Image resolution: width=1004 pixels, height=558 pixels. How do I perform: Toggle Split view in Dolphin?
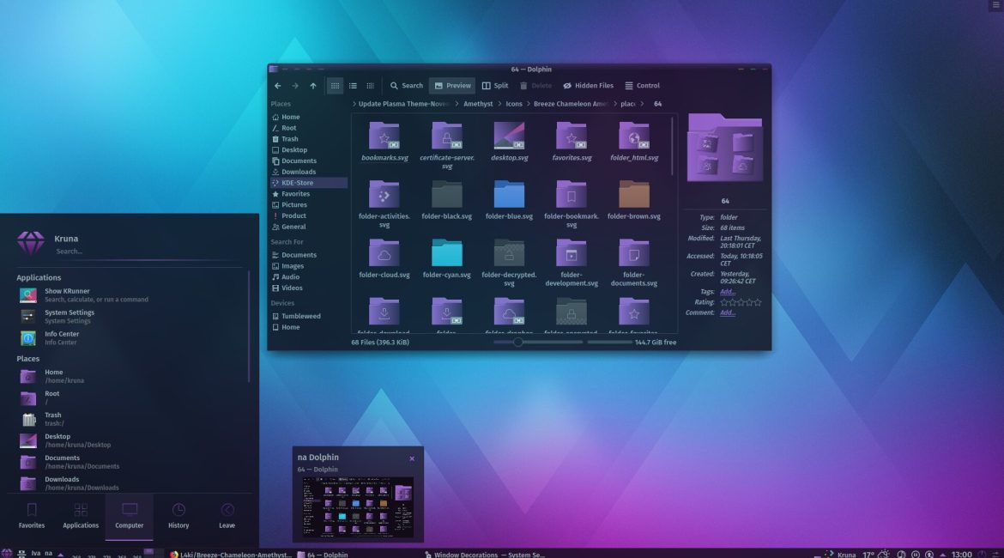(495, 86)
